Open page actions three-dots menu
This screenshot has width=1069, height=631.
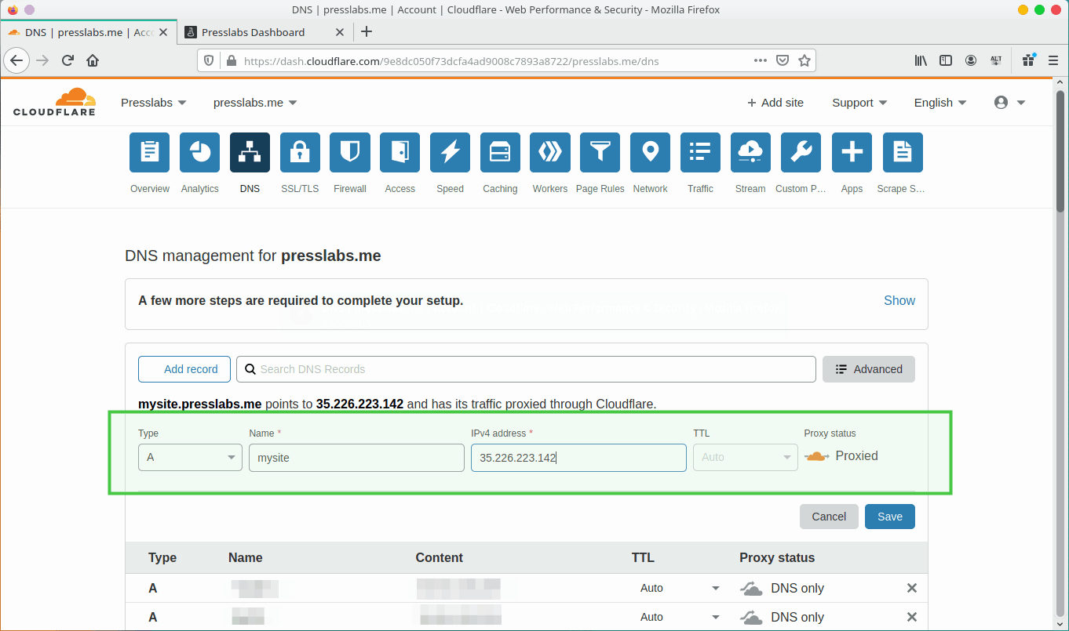[761, 60]
